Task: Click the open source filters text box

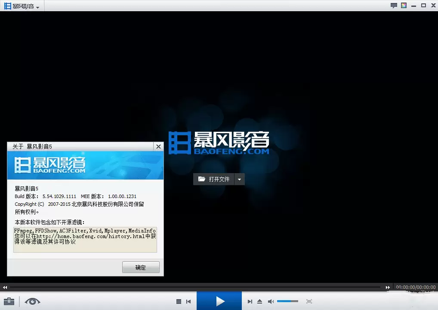Action: (x=85, y=239)
